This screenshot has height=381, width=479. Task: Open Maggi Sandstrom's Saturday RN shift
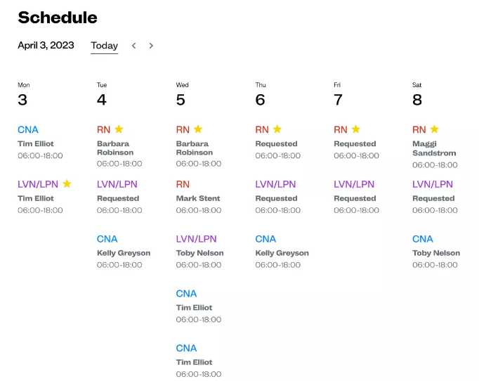pos(433,148)
